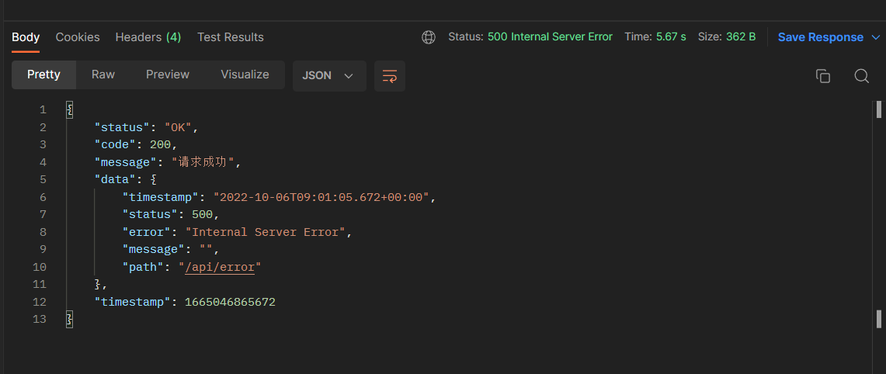Follow the /api/error path link
Viewport: 886px width, 374px height.
click(221, 267)
